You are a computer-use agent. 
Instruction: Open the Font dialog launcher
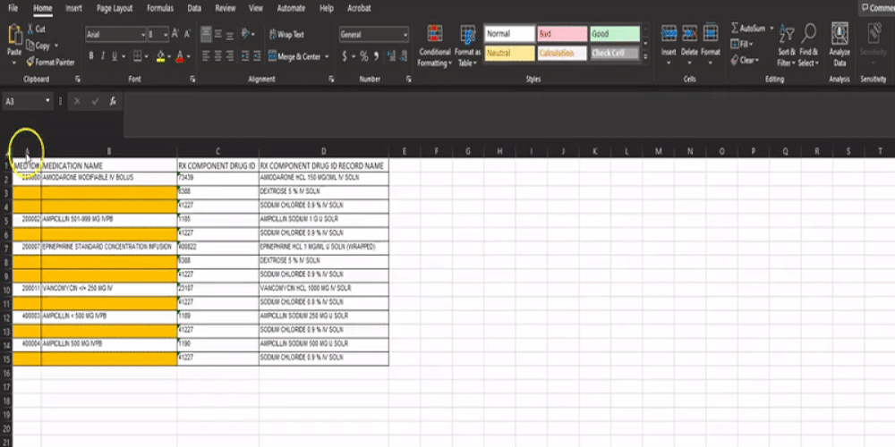click(x=192, y=80)
